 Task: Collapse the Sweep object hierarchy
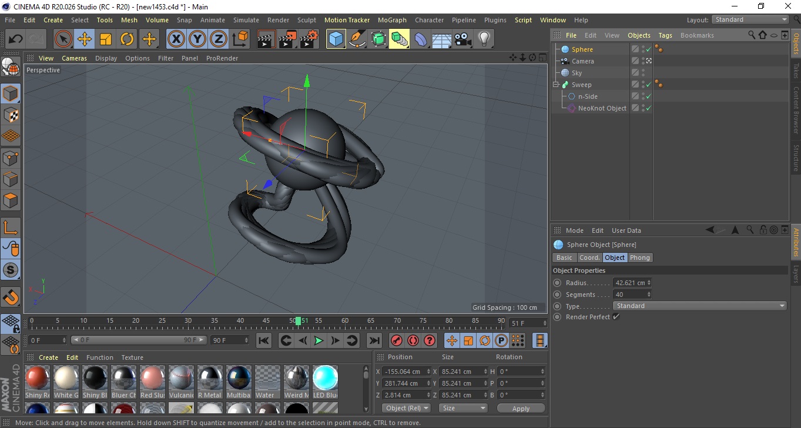pyautogui.click(x=555, y=85)
